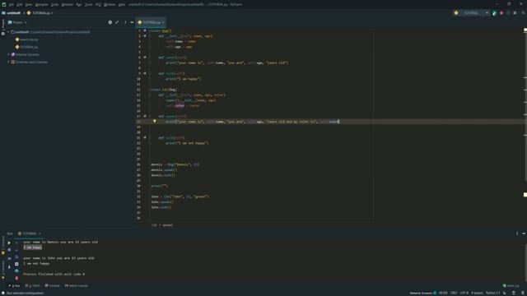Expand External Libraries node

coord(9,54)
